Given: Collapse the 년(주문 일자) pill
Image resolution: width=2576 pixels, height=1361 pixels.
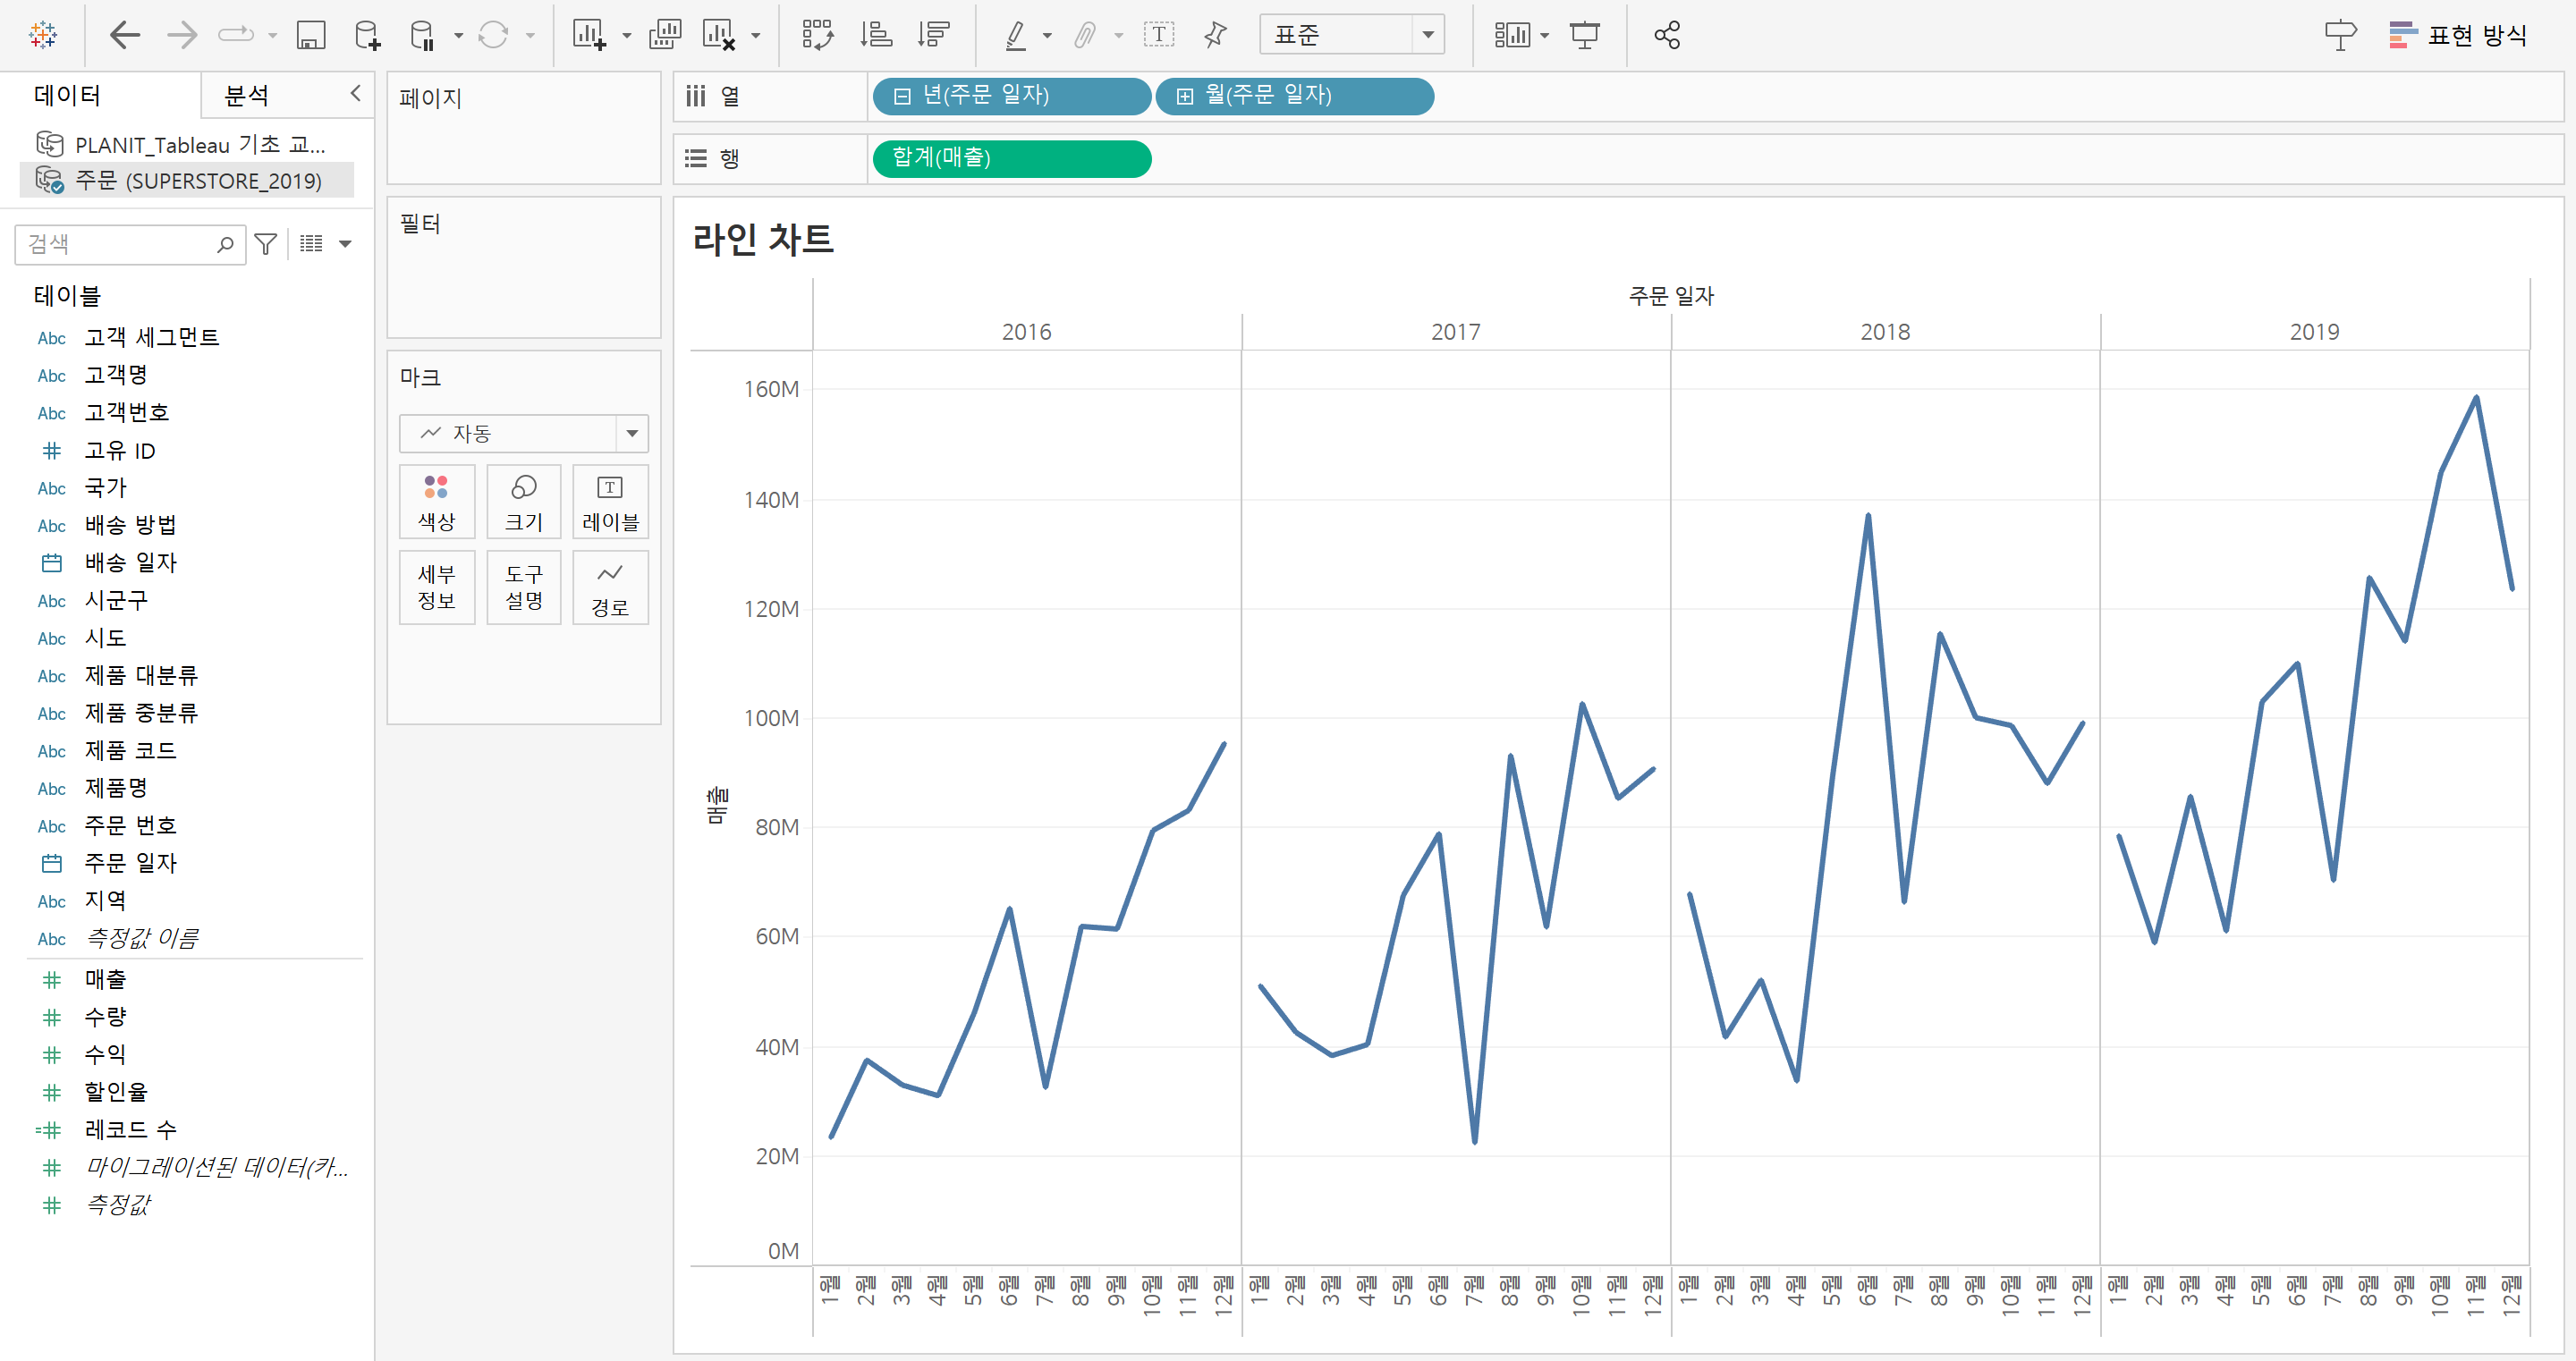Looking at the screenshot, I should pyautogui.click(x=902, y=96).
